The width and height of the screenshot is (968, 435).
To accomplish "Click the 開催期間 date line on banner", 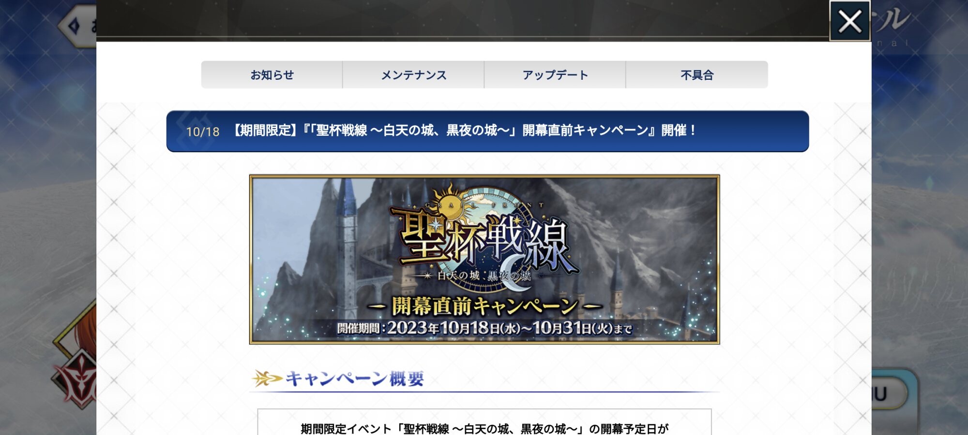I will click(484, 328).
